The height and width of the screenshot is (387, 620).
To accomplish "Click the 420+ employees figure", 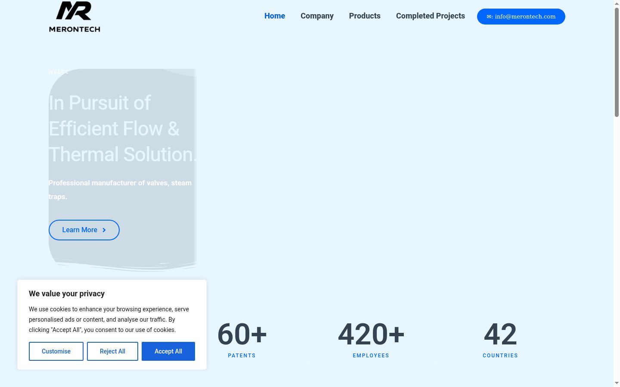I will 371,334.
